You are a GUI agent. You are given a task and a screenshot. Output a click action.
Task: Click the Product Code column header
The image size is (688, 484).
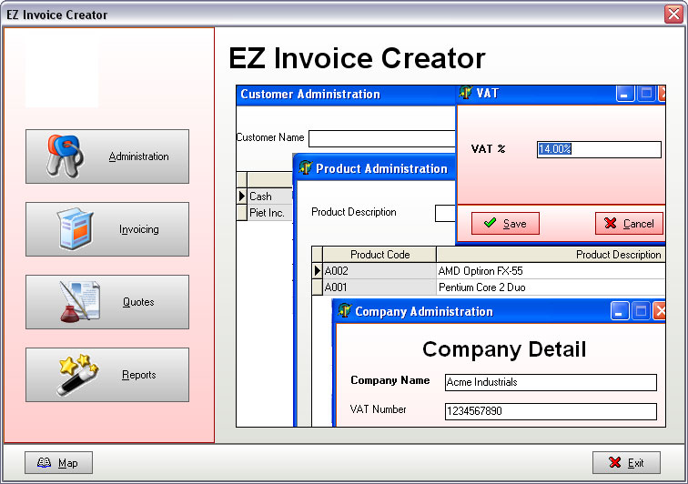coord(379,255)
